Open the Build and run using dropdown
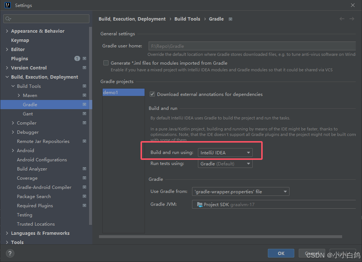This screenshot has width=362, height=262. click(225, 152)
